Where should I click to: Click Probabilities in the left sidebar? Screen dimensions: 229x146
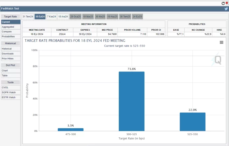pos(8,37)
